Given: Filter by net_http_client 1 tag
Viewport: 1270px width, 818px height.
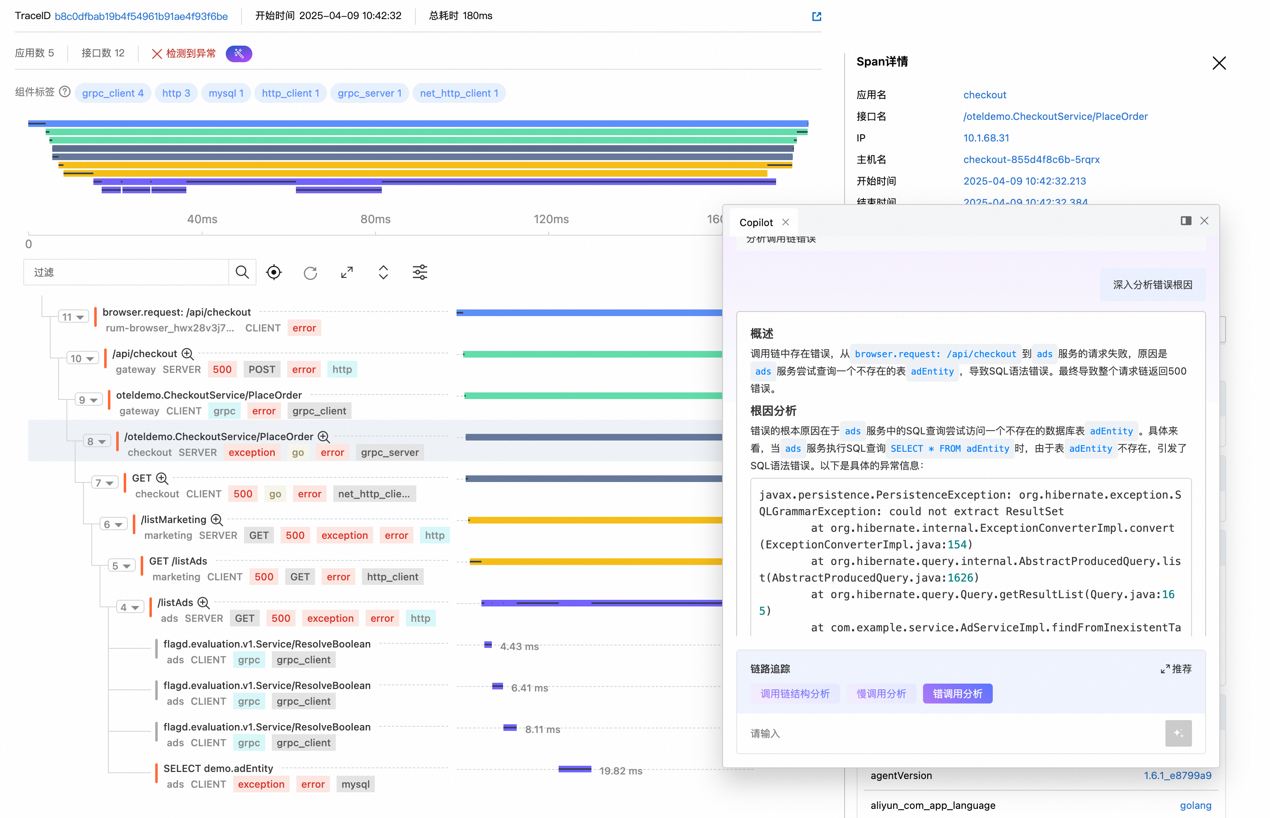Looking at the screenshot, I should (459, 93).
